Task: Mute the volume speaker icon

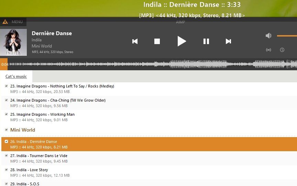Action: click(x=268, y=35)
